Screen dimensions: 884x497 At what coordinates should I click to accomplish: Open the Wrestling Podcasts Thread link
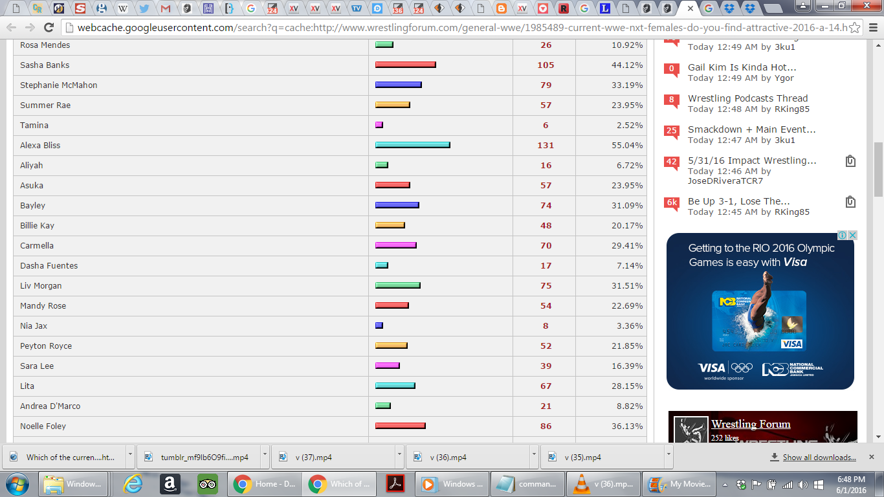point(747,98)
